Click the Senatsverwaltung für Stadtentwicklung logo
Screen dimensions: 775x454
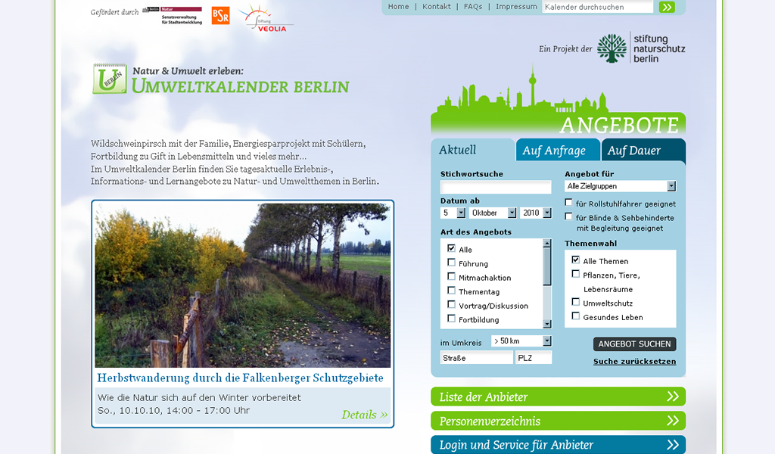tap(173, 16)
